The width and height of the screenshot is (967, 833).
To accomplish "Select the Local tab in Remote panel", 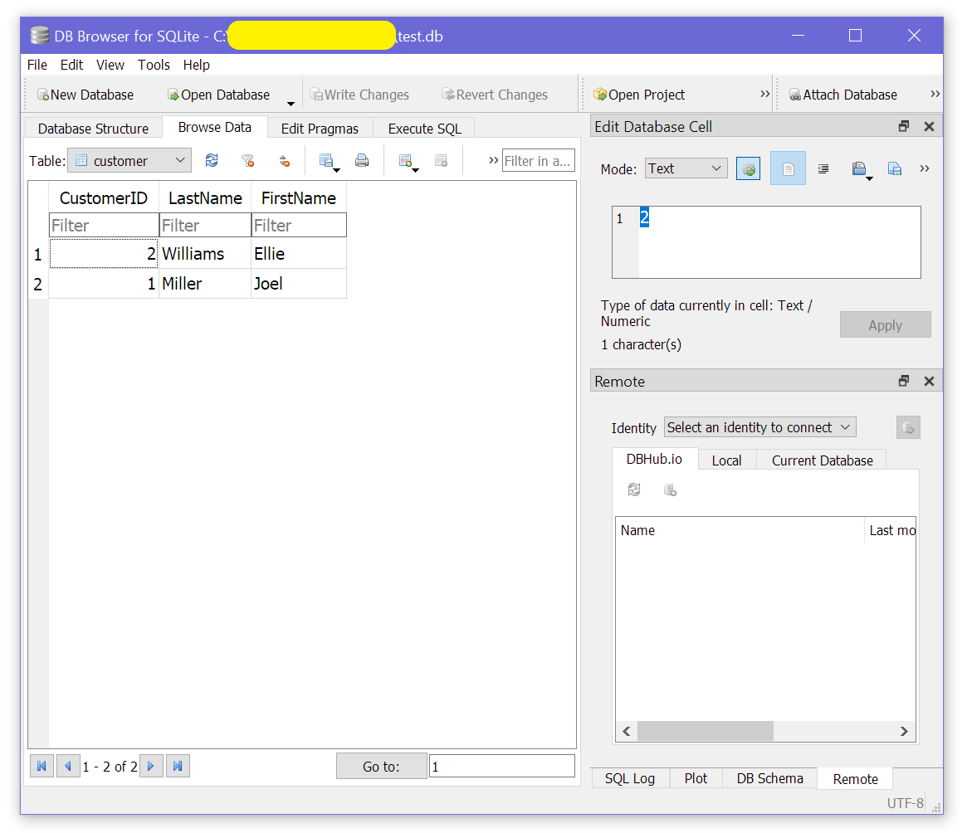I will click(x=726, y=460).
